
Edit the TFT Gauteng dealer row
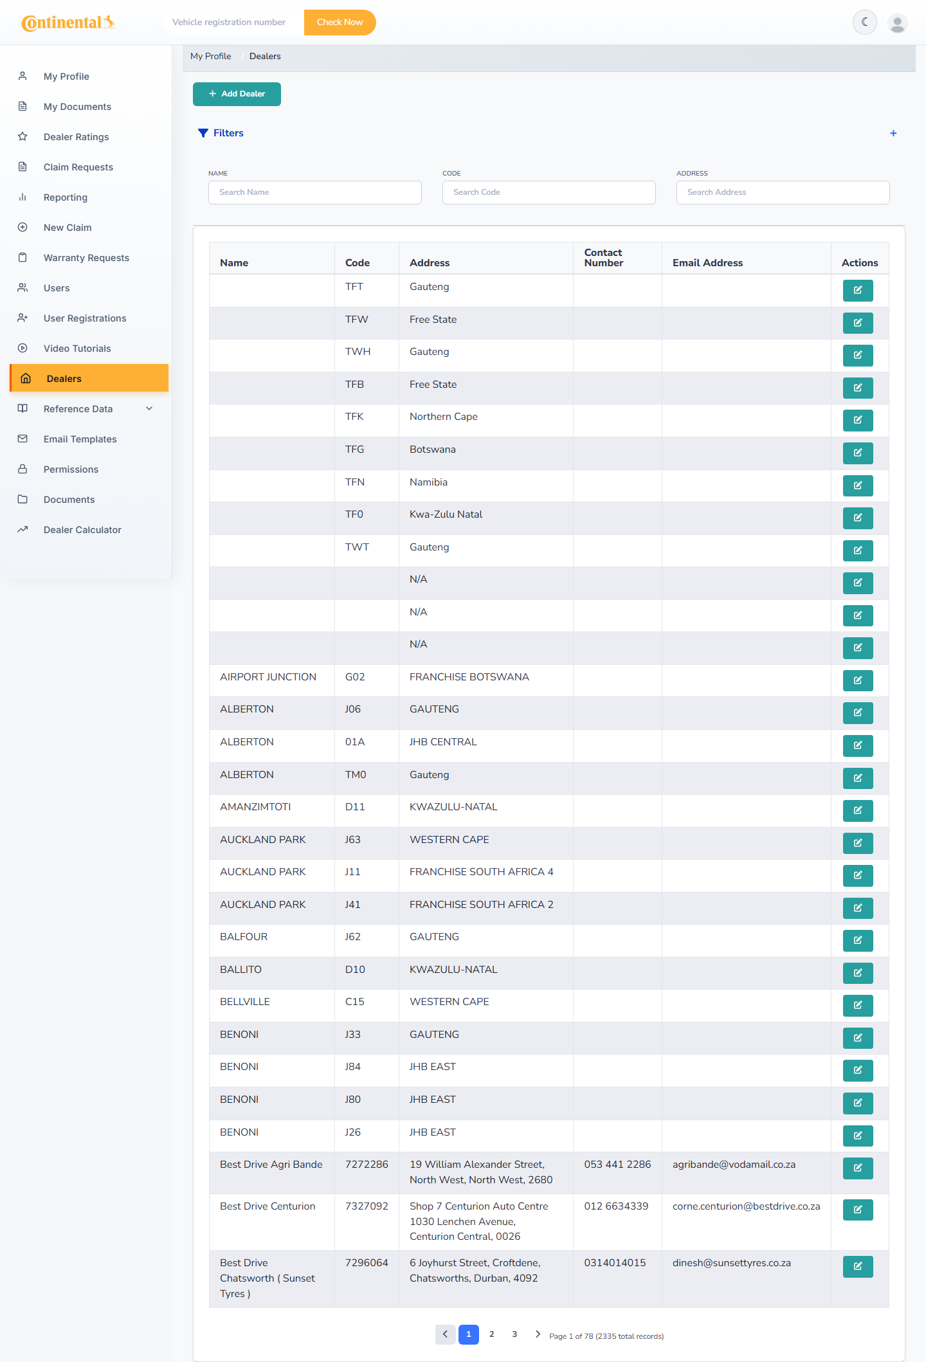click(x=858, y=290)
